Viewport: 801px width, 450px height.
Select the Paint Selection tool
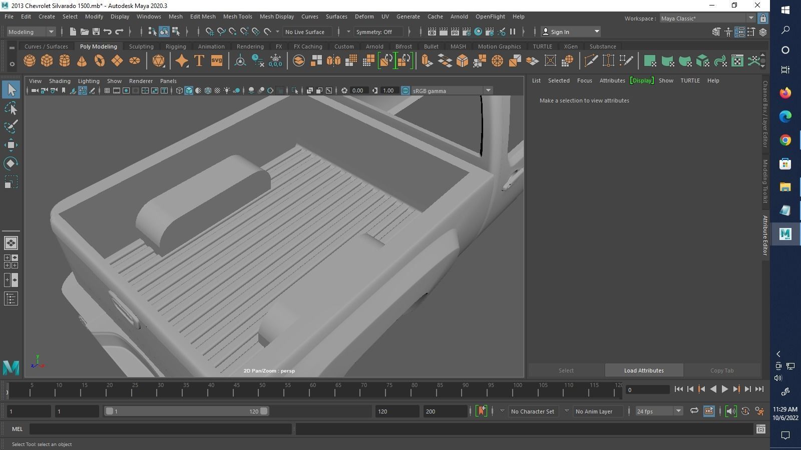[x=11, y=126]
